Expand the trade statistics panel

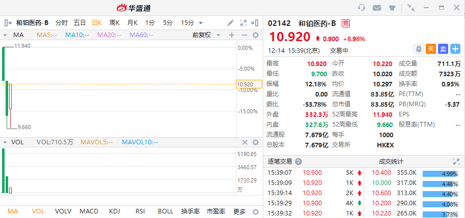coord(456,162)
